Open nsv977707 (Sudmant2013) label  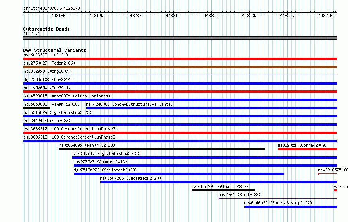pos(100,162)
